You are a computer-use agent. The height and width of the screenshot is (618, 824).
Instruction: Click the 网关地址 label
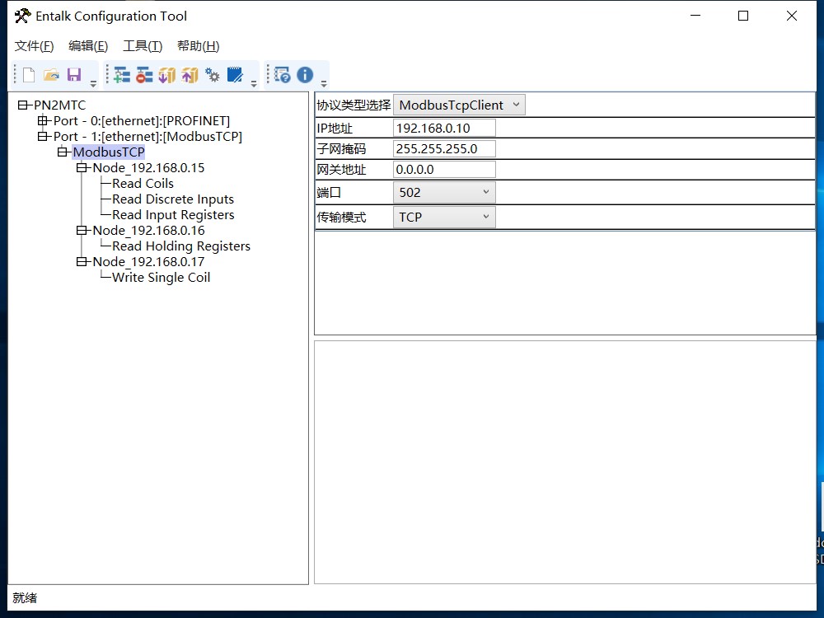341,170
